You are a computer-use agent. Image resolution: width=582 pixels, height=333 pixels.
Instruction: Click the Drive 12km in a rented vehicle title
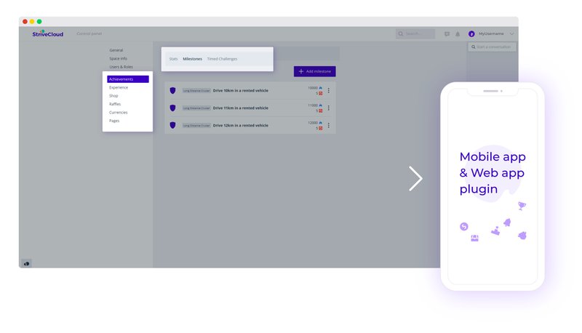click(241, 125)
